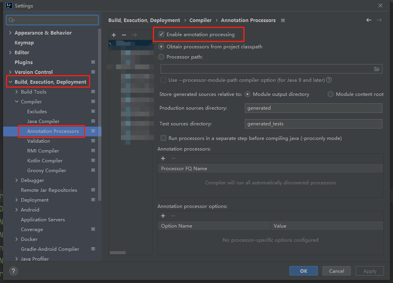Image resolution: width=393 pixels, height=283 pixels.
Task: Expand the Appearance & Behavior section
Action: (x=10, y=33)
